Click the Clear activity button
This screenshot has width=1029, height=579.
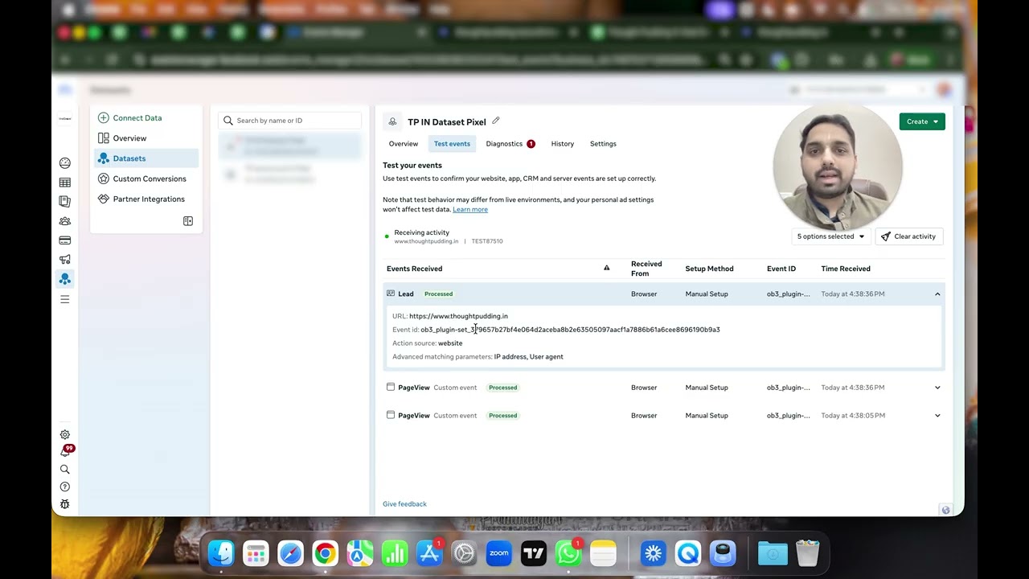coord(908,236)
